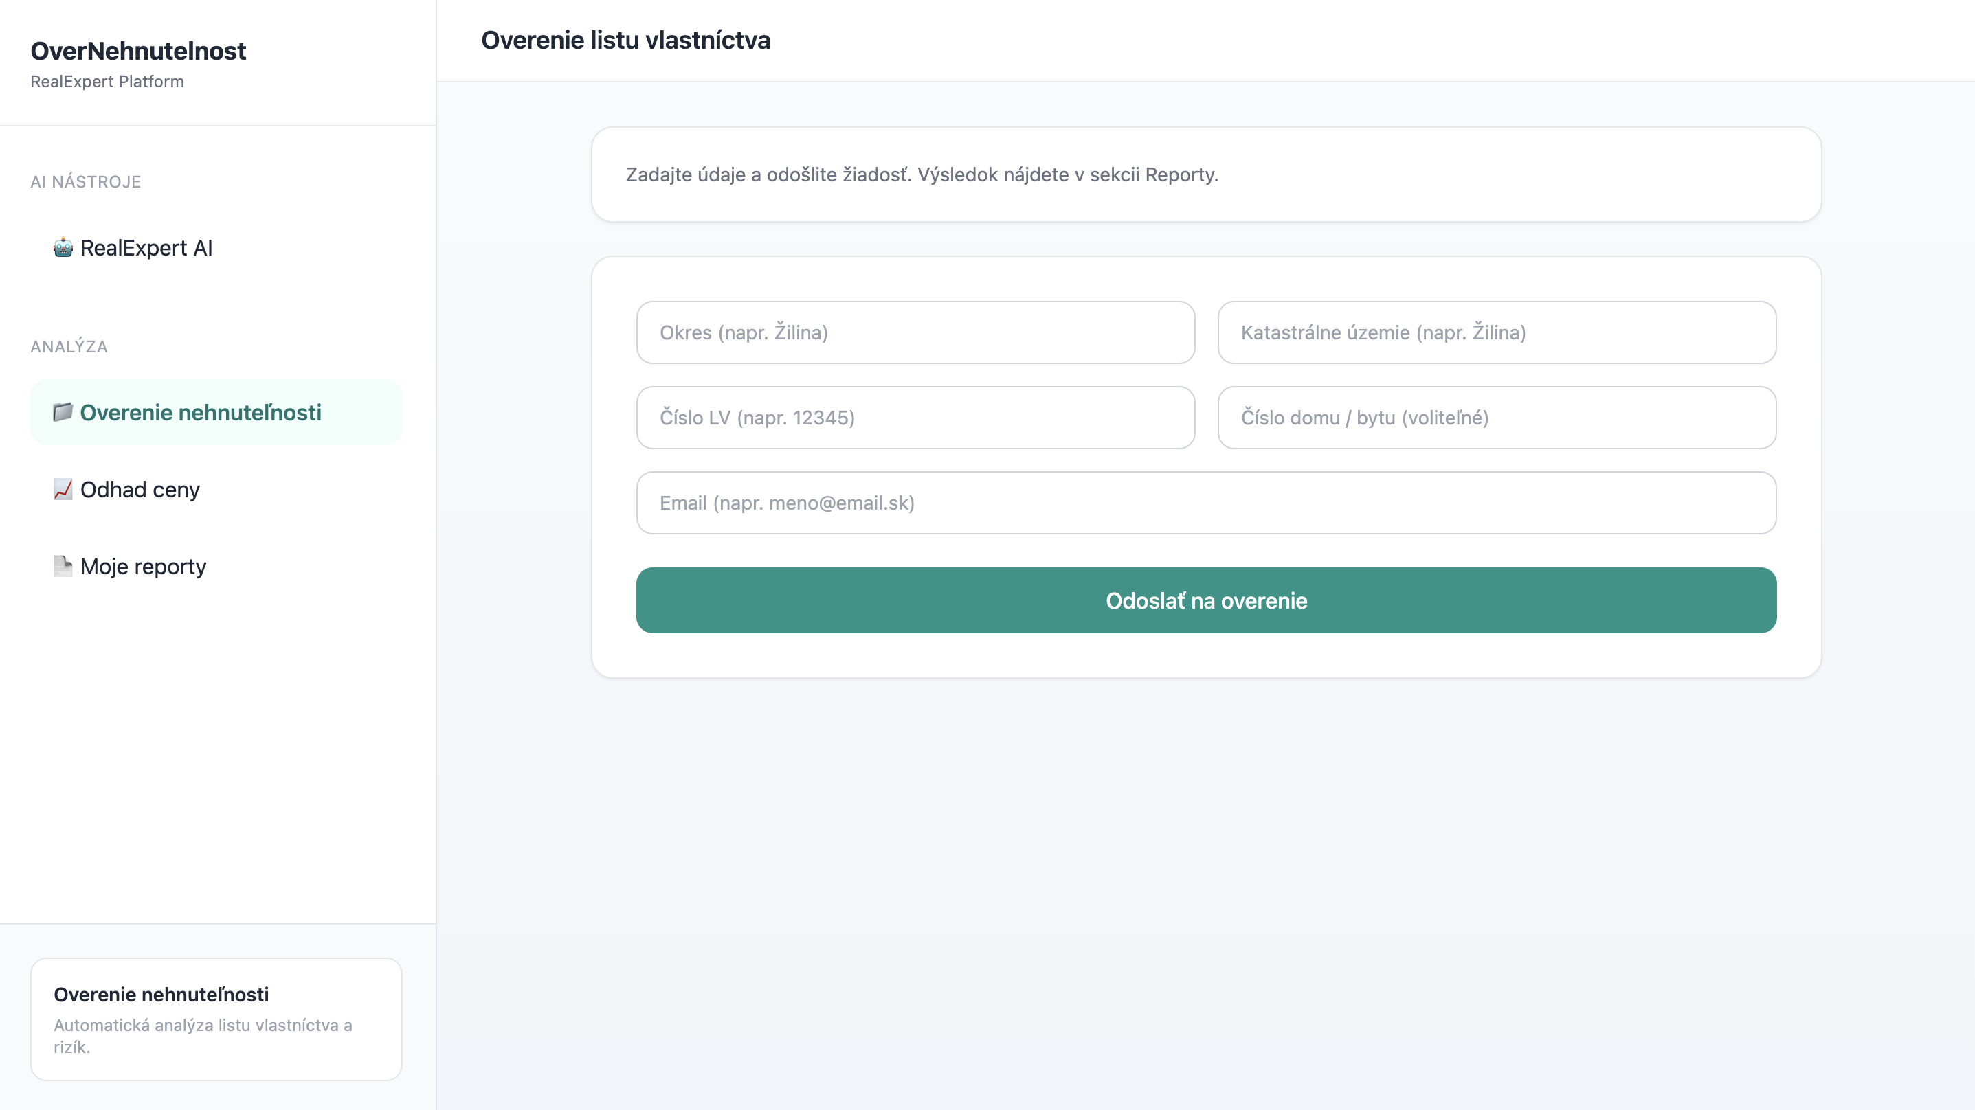
Task: Open Moje reporty in the sidebar
Action: coord(216,566)
